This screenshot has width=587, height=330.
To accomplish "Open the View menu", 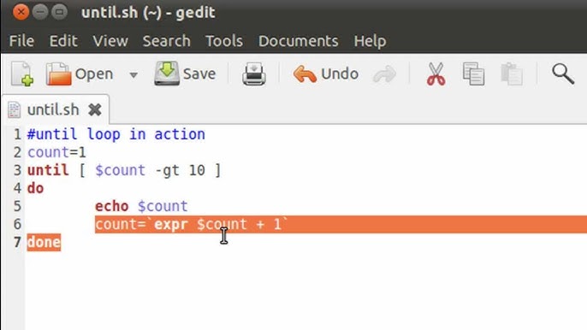I will pos(110,41).
